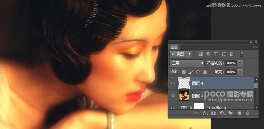Image resolution: width=264 pixels, height=129 pixels.
Task: Click the layer name 图层 4
Action: 197,83
